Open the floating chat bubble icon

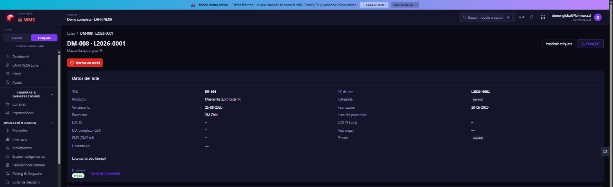pyautogui.click(x=605, y=152)
